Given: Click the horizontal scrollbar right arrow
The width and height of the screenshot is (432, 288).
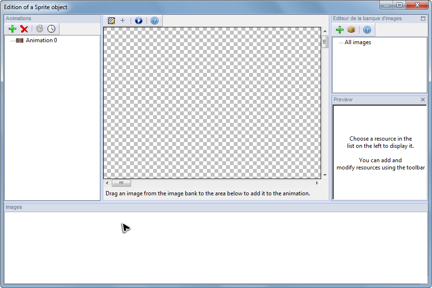Looking at the screenshot, I should pos(317,183).
